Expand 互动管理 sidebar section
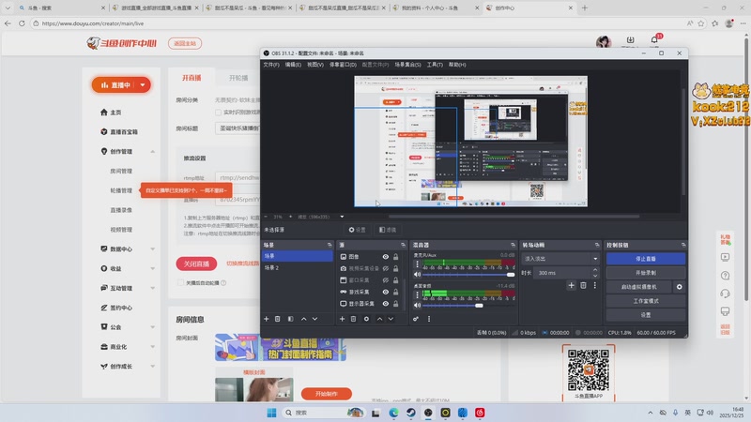751x422 pixels. pyautogui.click(x=152, y=288)
